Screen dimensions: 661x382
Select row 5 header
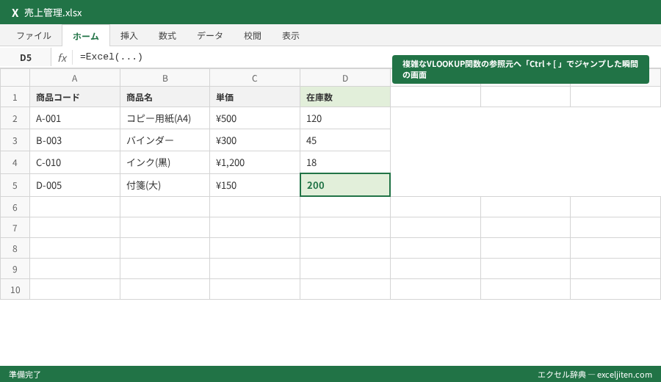coord(15,185)
